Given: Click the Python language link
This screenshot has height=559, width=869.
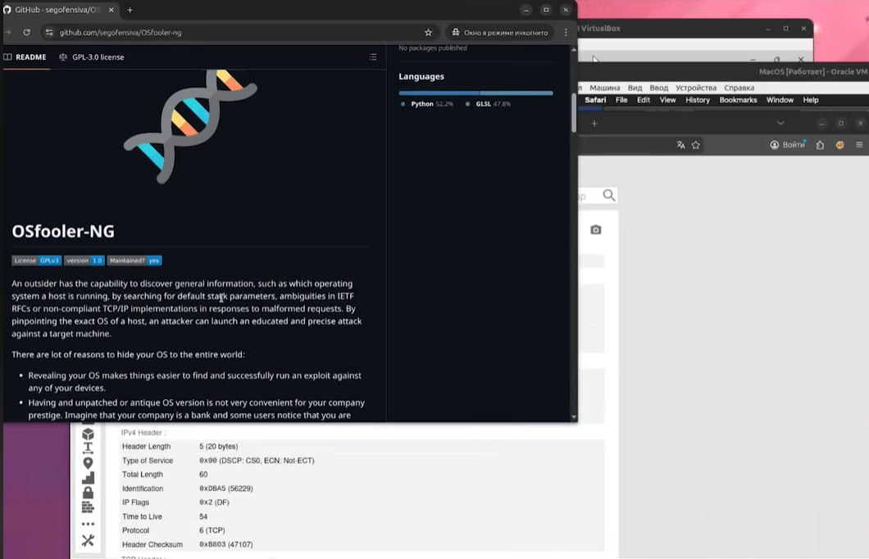Looking at the screenshot, I should tap(422, 104).
